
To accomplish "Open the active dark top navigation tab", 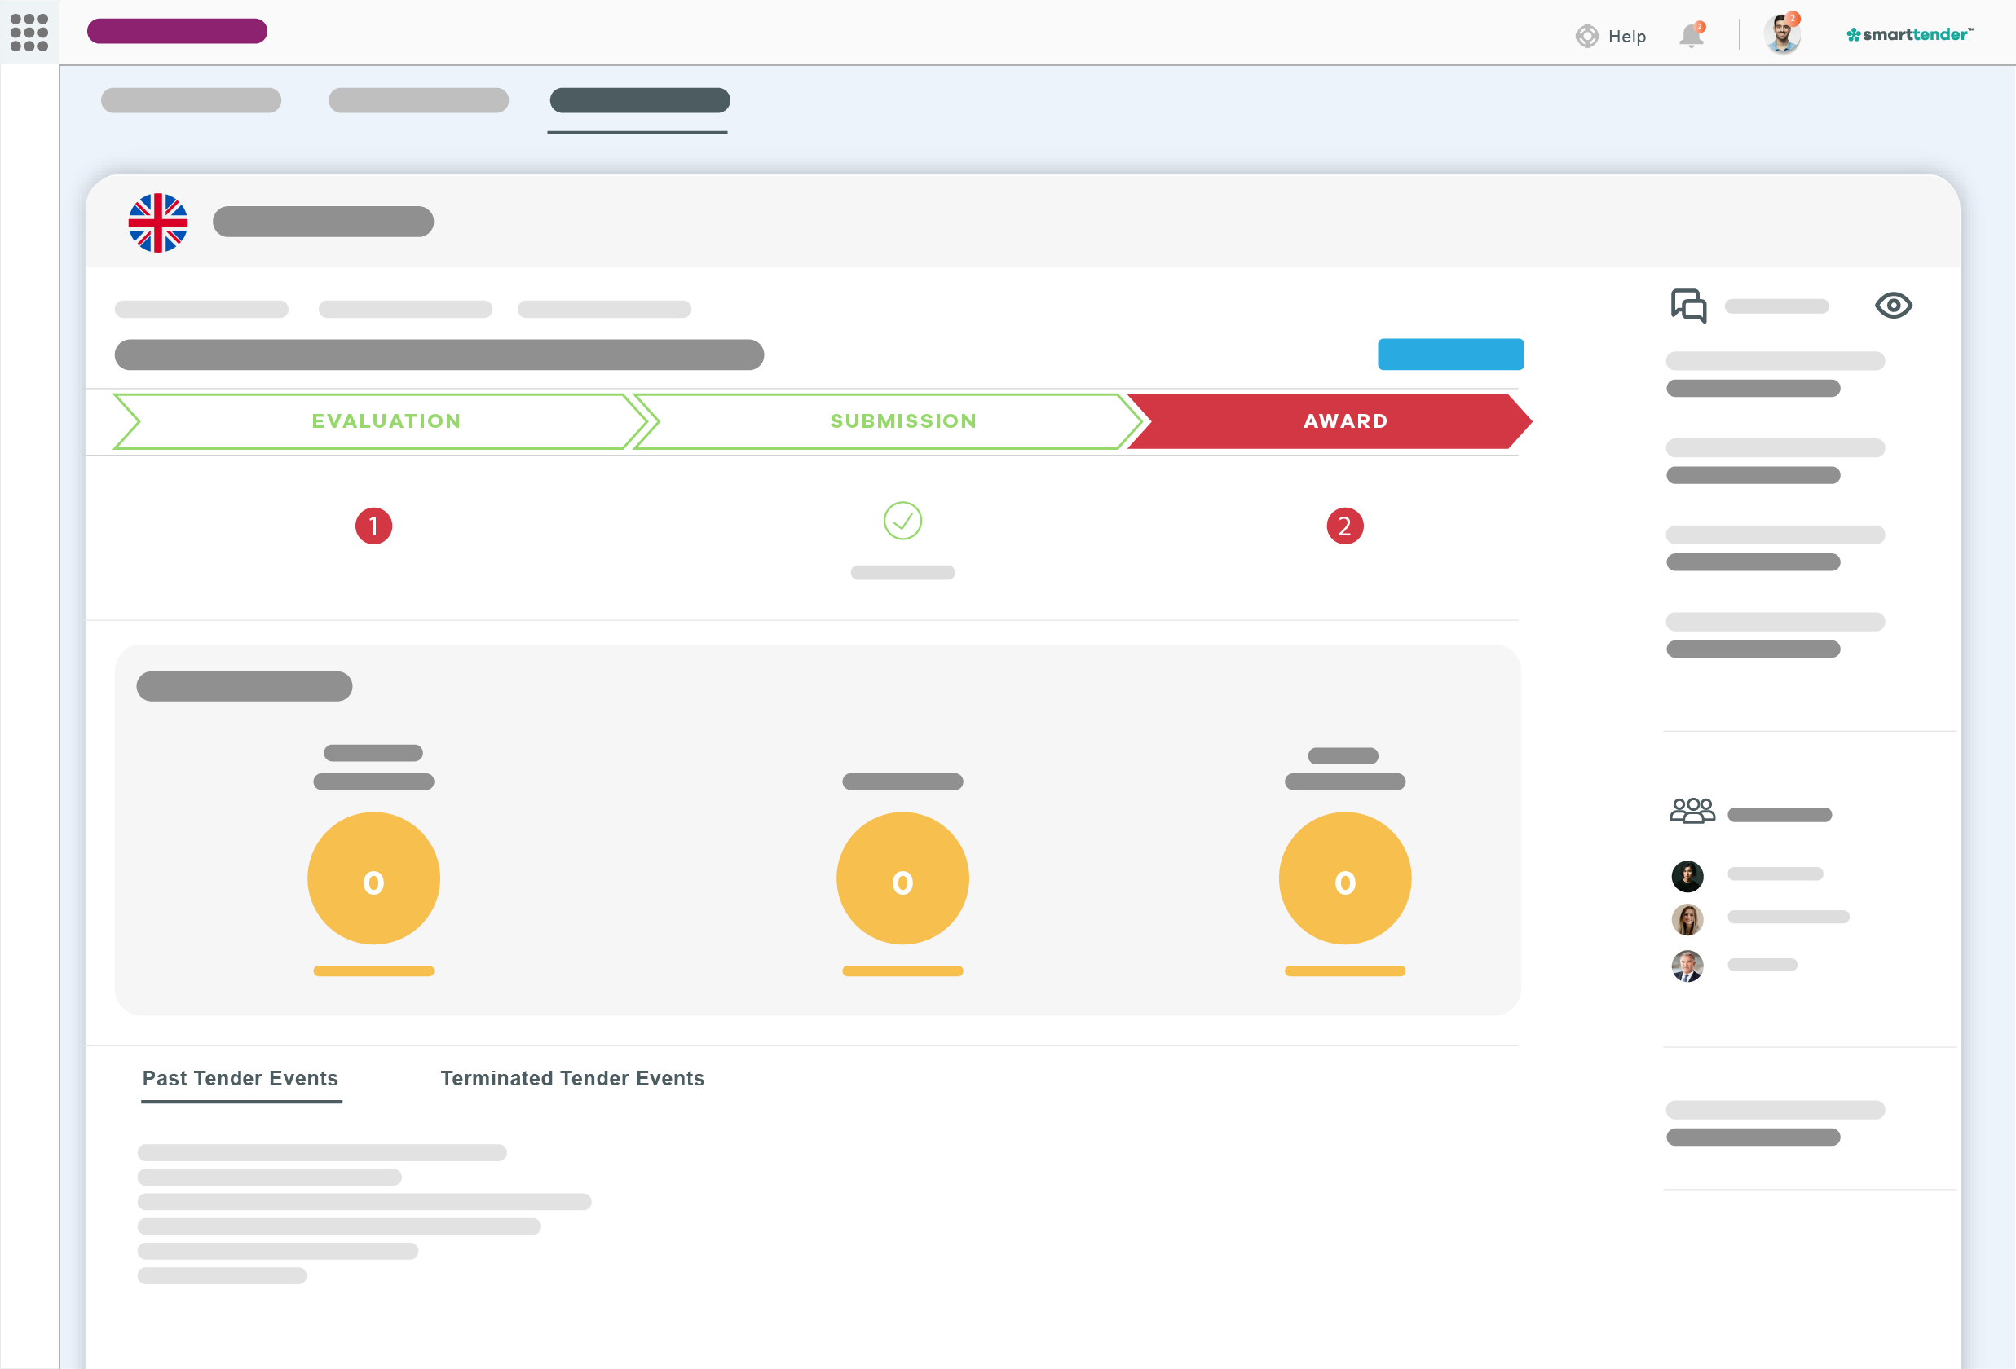I will (639, 100).
